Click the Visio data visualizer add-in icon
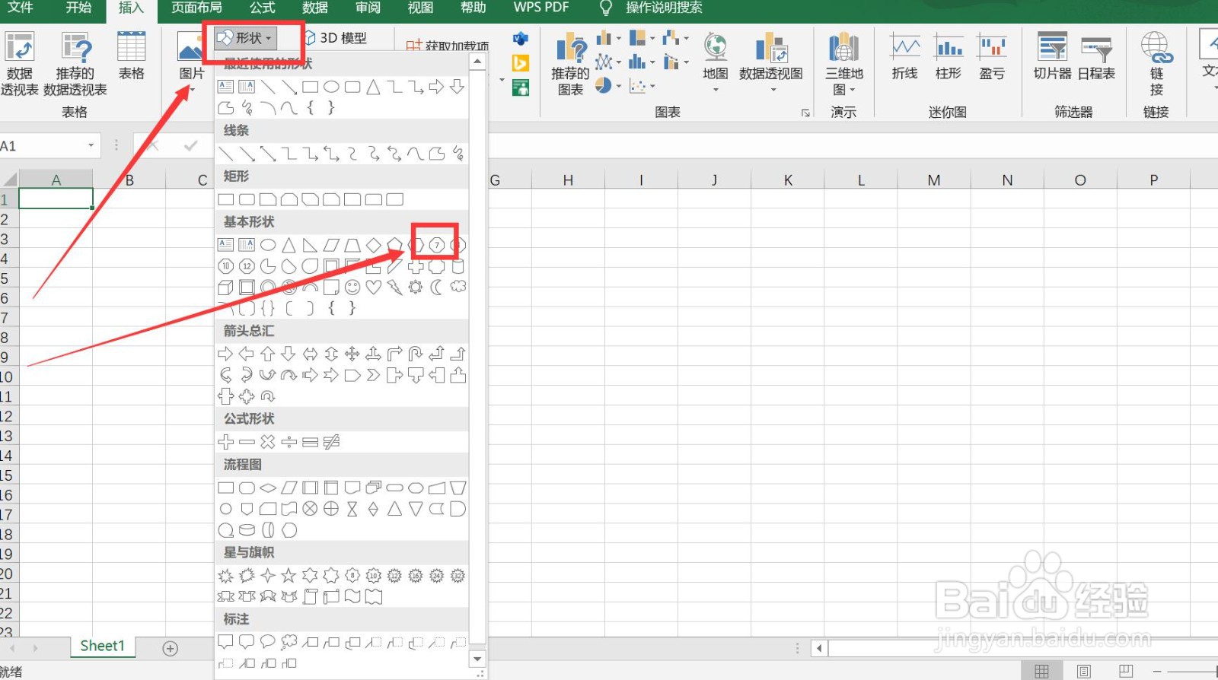This screenshot has width=1218, height=680. click(521, 39)
